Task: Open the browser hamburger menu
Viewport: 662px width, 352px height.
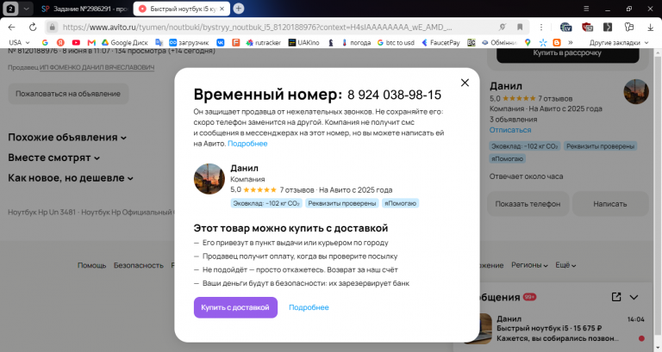Action: coord(586,9)
